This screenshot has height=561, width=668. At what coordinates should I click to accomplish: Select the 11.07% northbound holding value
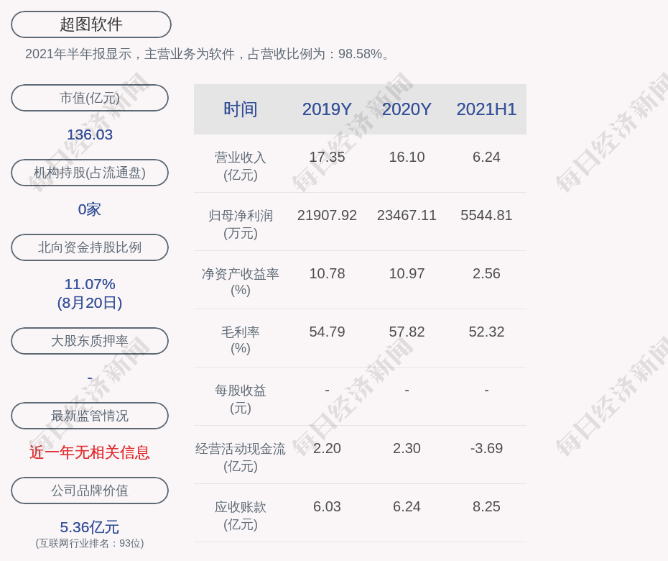(90, 284)
